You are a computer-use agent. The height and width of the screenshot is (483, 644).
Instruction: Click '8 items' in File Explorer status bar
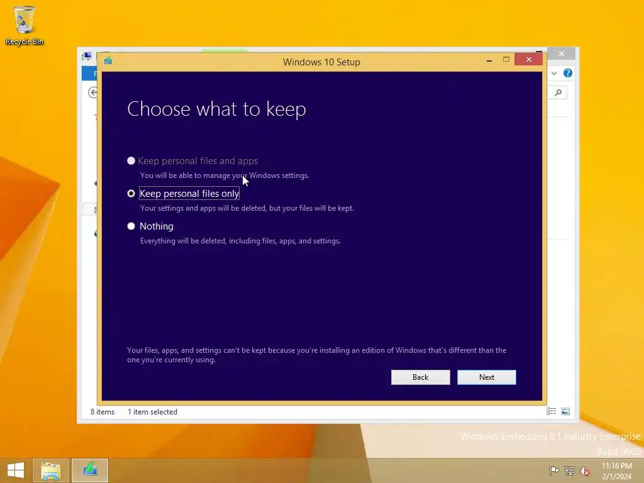[x=103, y=411]
